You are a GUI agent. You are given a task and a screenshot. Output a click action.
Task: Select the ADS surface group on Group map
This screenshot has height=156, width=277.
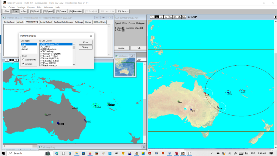coord(242,91)
